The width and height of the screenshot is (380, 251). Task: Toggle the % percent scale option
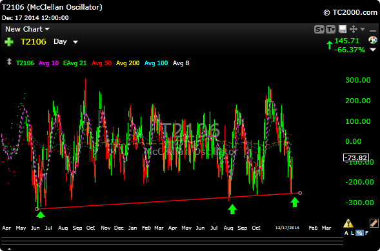pos(360,233)
